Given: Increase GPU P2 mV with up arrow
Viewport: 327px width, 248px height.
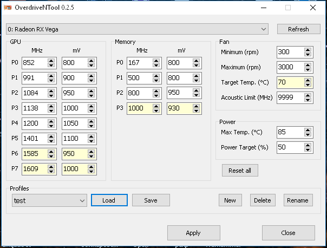Looking at the screenshot, I should point(91,91).
